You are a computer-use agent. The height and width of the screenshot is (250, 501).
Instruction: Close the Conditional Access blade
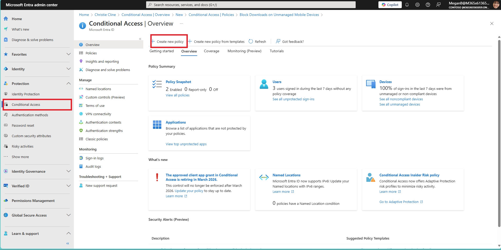[492, 24]
